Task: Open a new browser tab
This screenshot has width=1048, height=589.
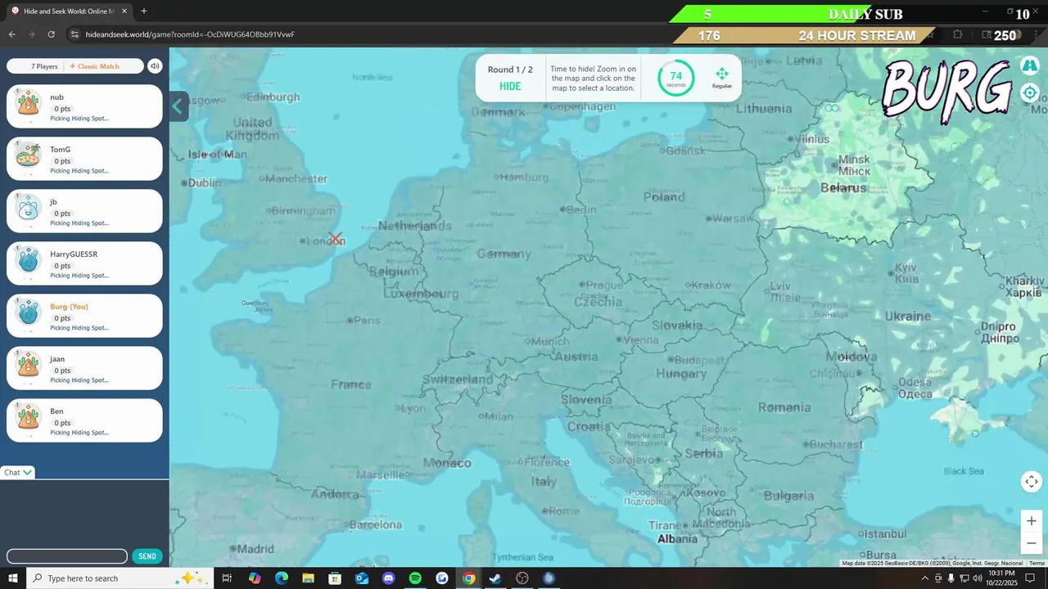Action: click(144, 11)
